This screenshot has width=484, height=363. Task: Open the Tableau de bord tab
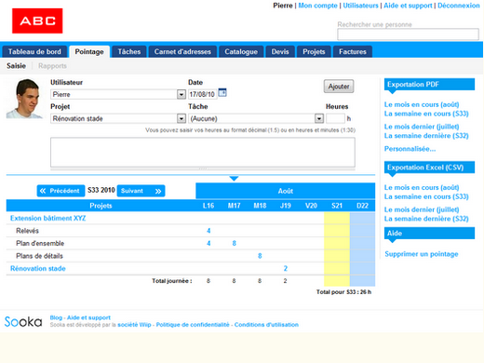click(34, 51)
